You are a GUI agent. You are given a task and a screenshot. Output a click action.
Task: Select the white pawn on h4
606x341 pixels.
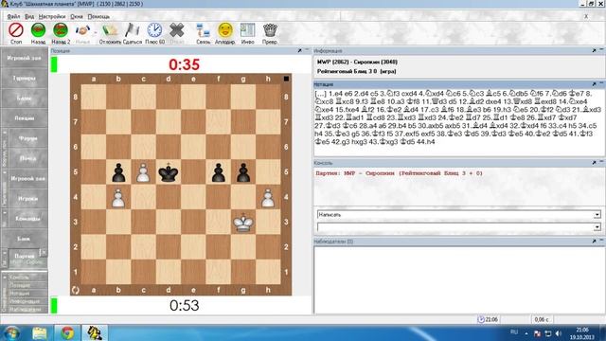click(x=268, y=198)
